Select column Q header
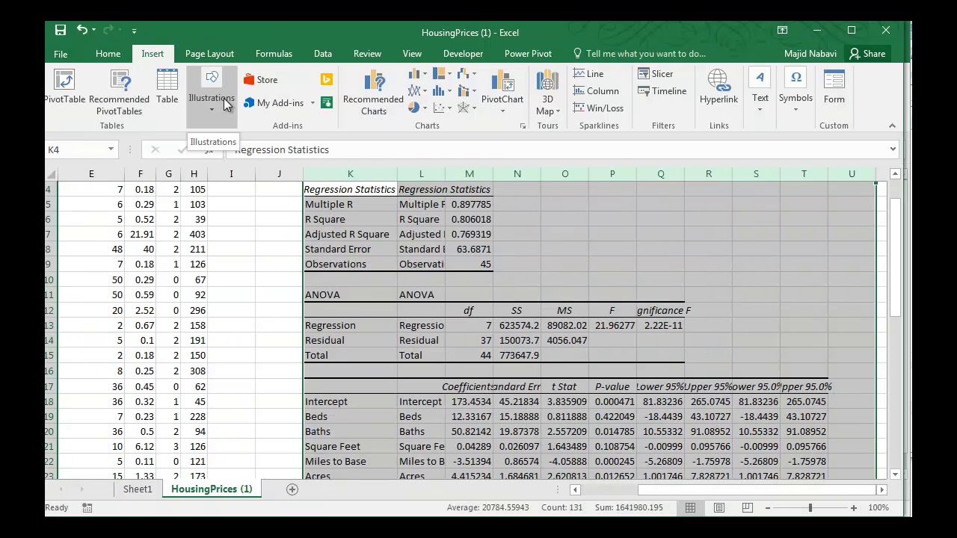Screen dimensions: 957x538 click(x=660, y=174)
